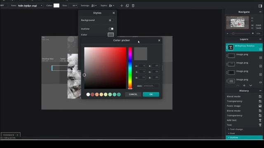
Task: Click the gray color preview box
Action: (141, 54)
